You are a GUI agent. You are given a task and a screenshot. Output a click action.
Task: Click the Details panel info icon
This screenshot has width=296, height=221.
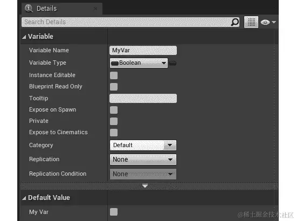29,8
